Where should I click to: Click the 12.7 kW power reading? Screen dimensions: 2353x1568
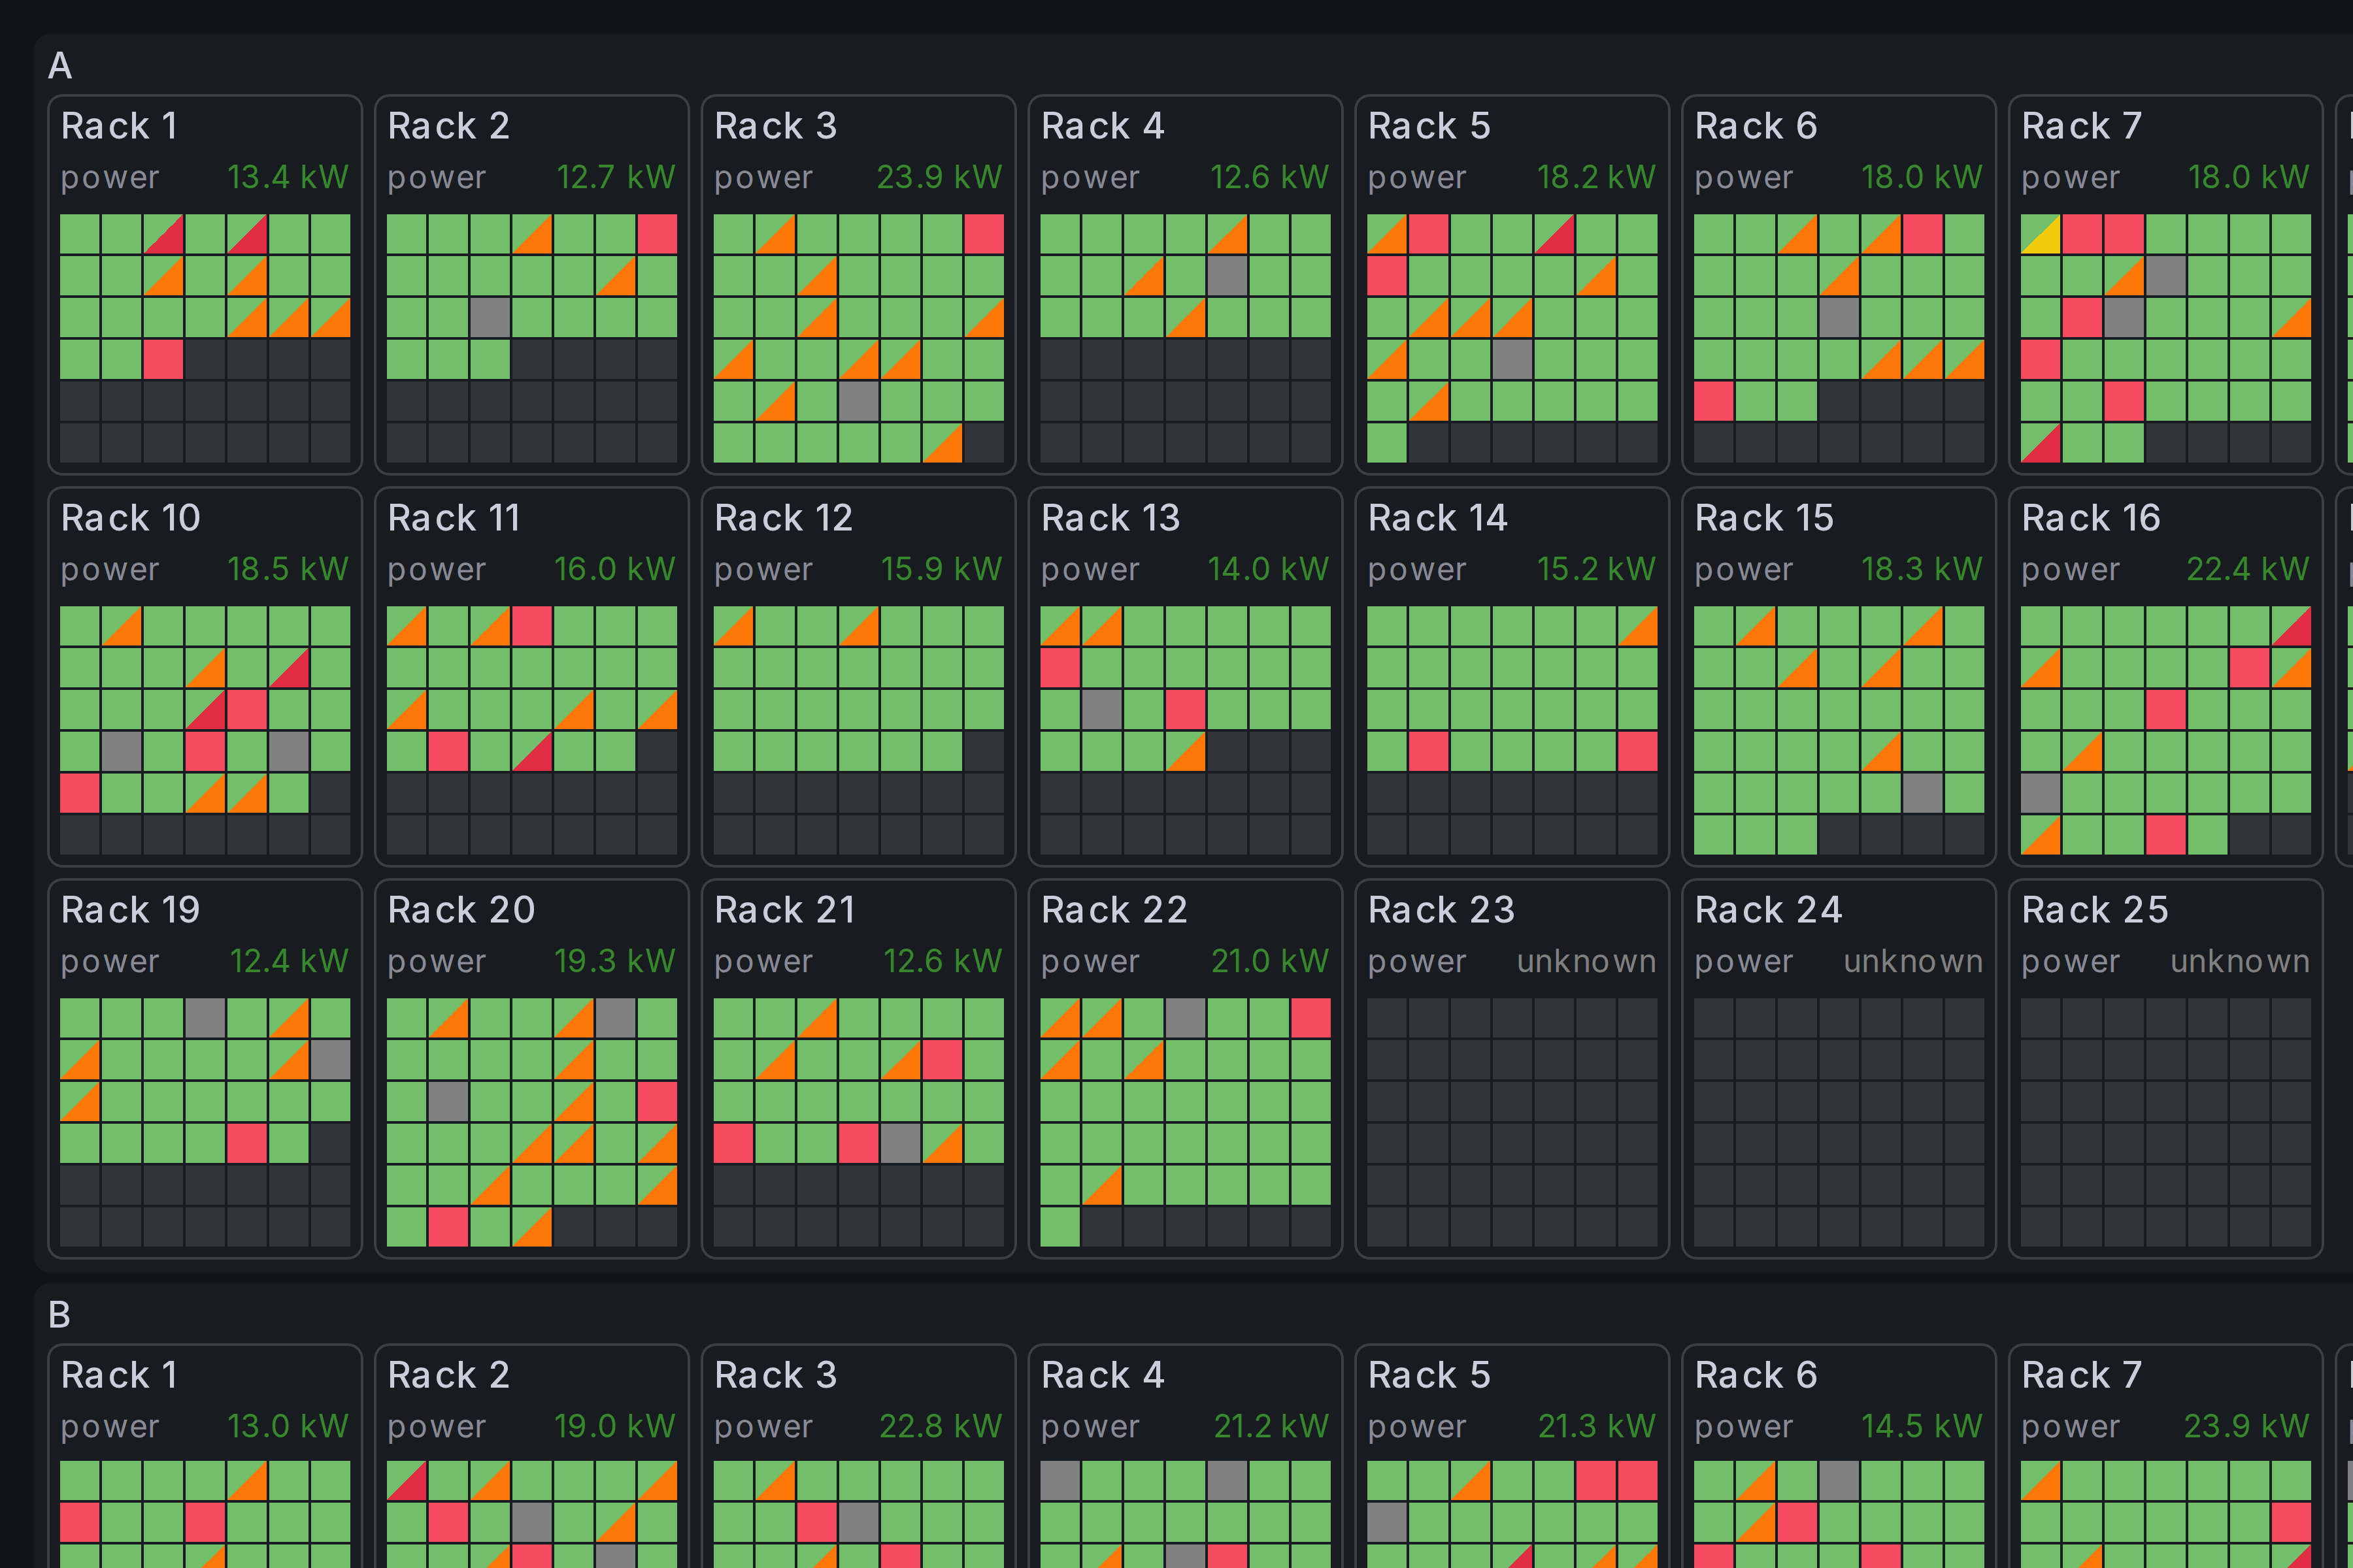615,177
